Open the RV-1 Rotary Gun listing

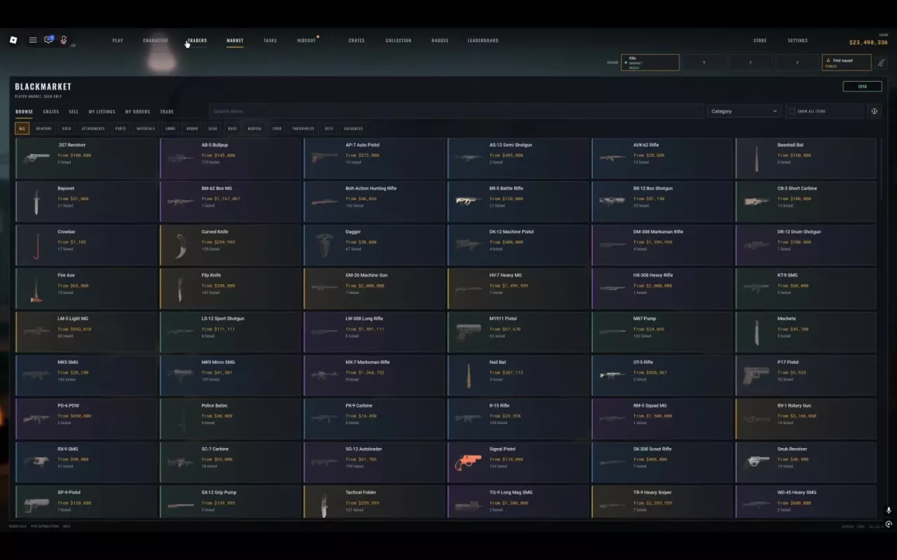(806, 419)
